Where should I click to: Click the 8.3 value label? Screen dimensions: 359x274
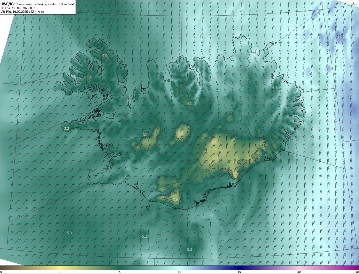point(215,257)
